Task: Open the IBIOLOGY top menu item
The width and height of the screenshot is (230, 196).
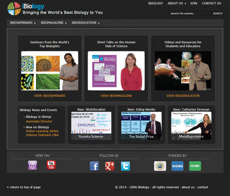Action: pos(155,3)
